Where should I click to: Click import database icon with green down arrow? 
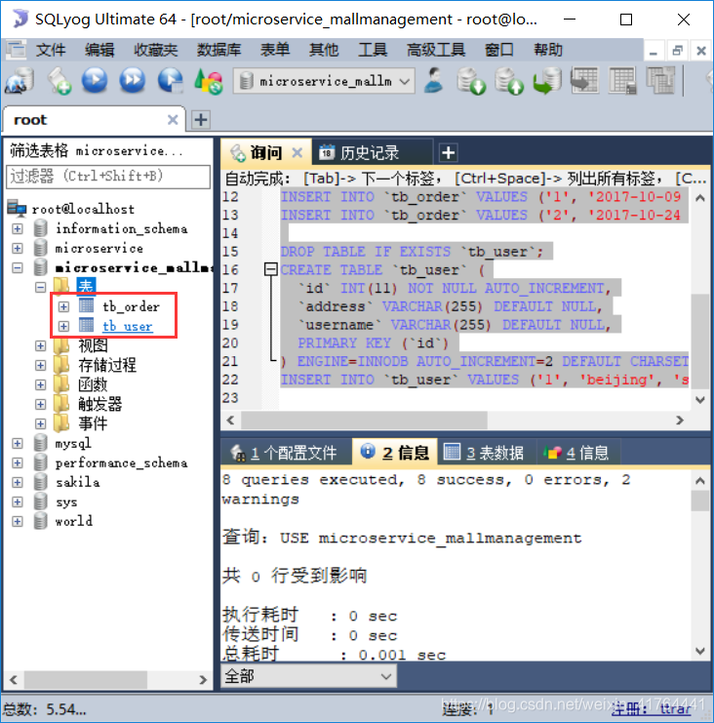[471, 81]
